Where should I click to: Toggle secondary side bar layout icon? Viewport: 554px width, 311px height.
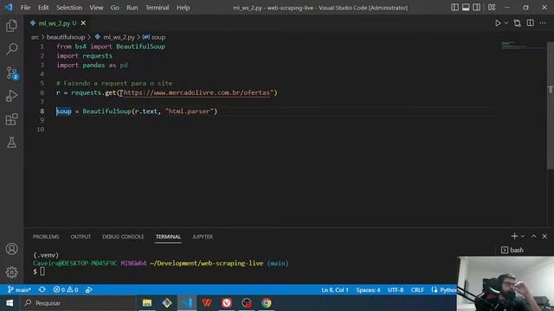click(476, 7)
